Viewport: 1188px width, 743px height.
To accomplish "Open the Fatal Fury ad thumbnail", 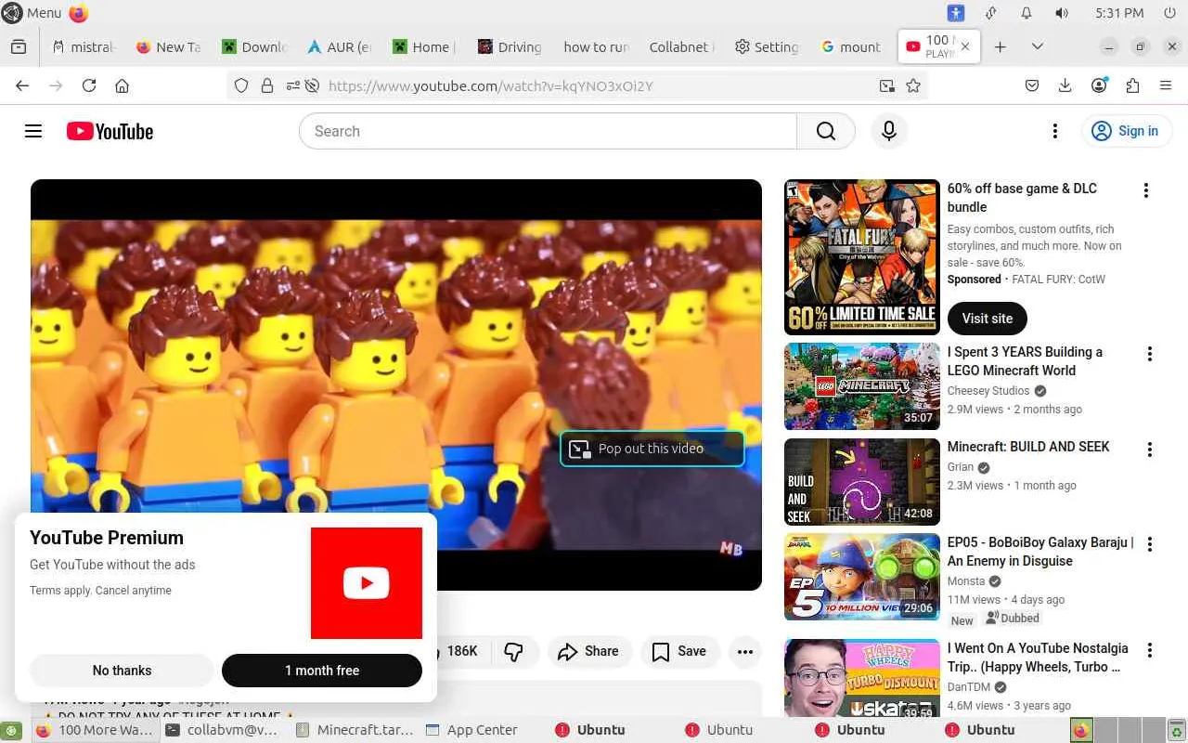I will click(x=862, y=256).
